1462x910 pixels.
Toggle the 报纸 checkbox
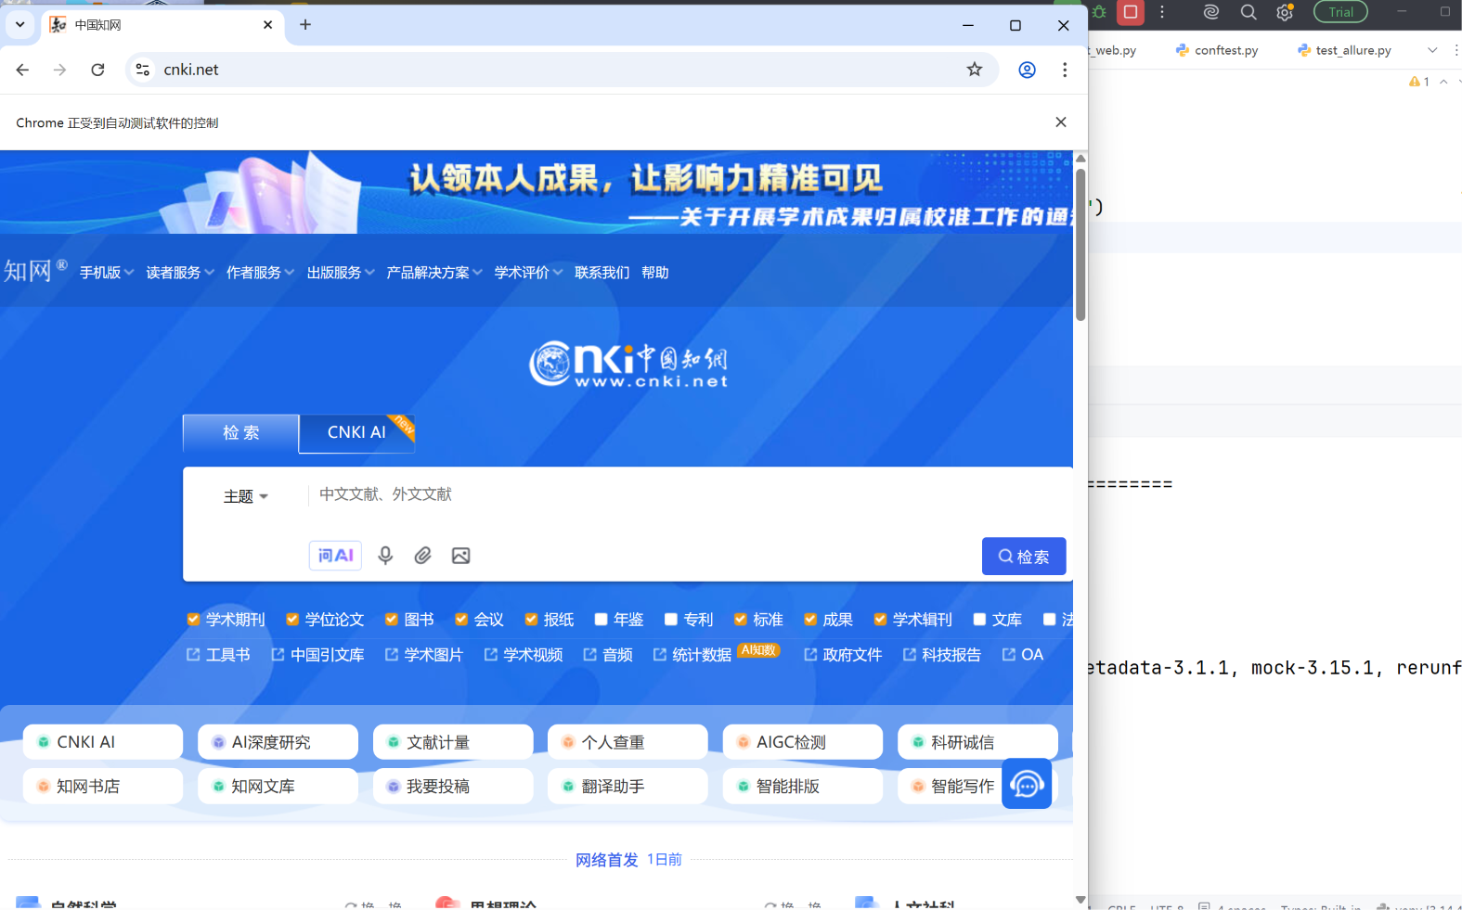point(531,620)
